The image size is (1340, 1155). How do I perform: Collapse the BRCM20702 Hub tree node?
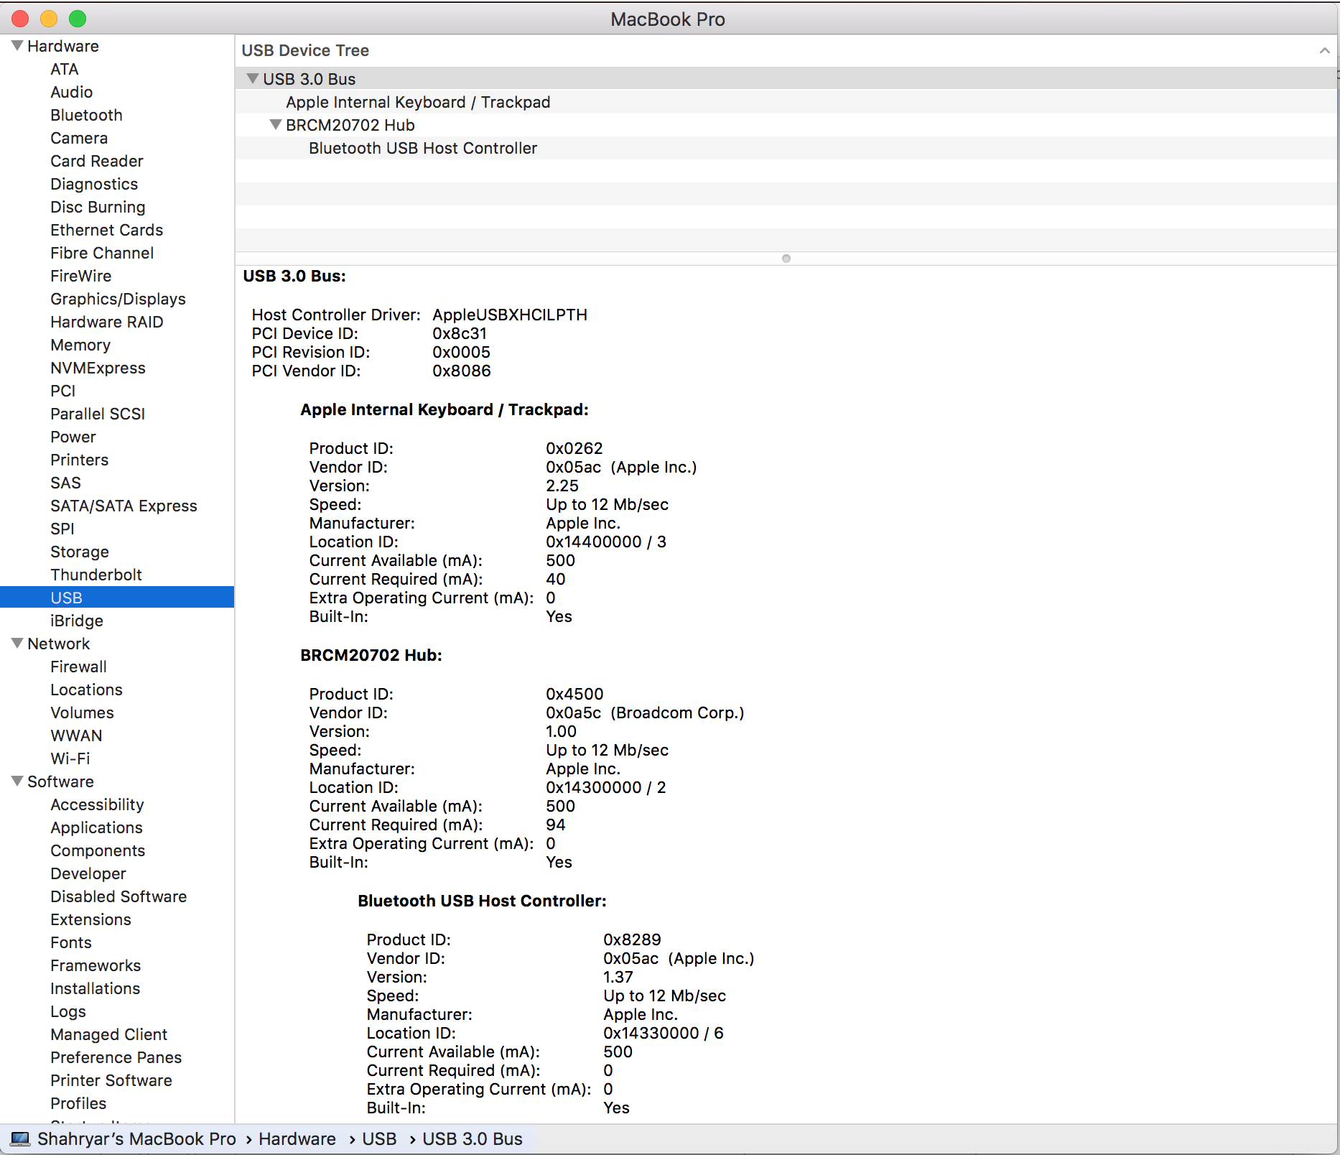pos(276,125)
